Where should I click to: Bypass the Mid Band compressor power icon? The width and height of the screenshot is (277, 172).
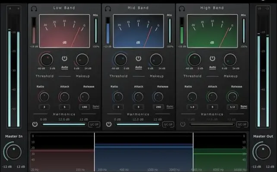pyautogui.click(x=138, y=58)
